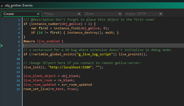Click on instance_find in line 3

coord(66,28)
